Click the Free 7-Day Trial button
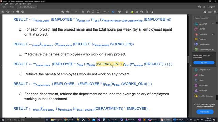The height and width of the screenshot is (122, 218). 205,112
